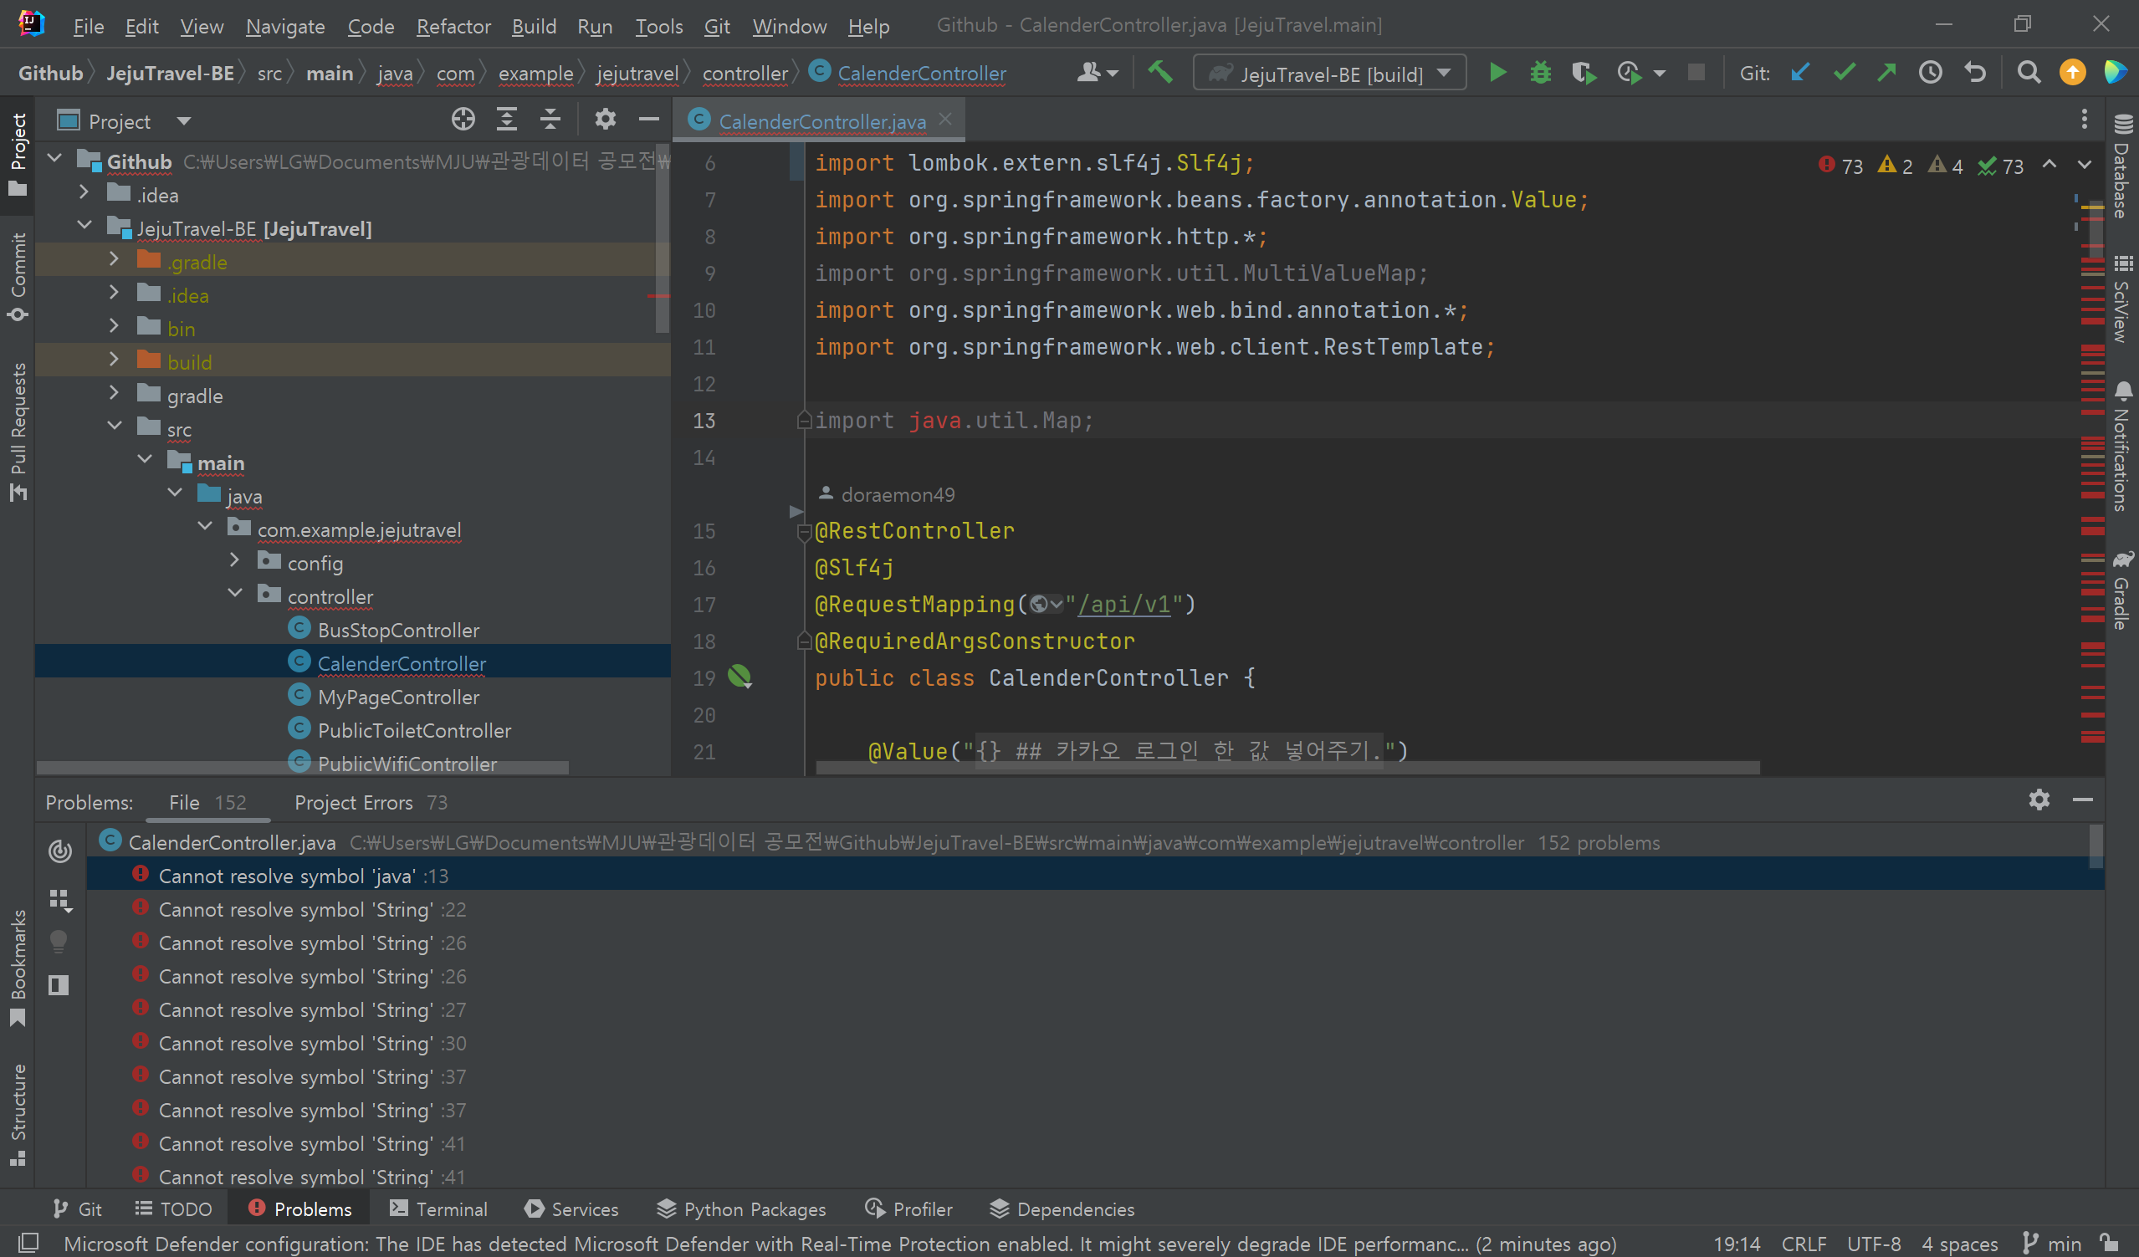2139x1257 pixels.
Task: Open the Terminal tool window button
Action: click(439, 1208)
